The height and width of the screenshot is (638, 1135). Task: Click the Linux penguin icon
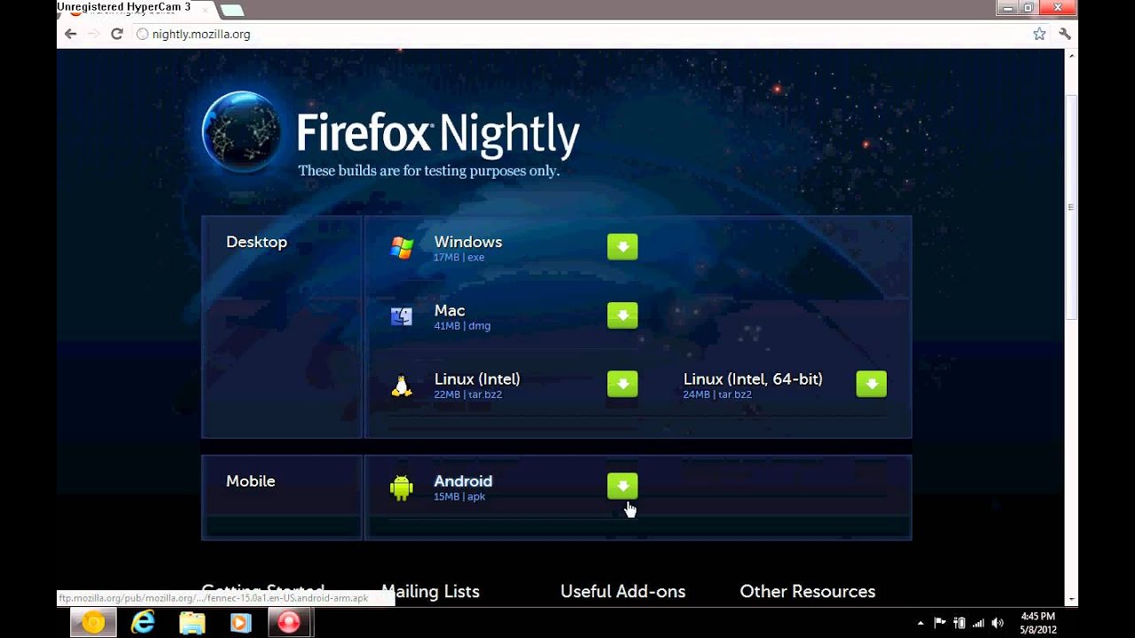(x=402, y=385)
